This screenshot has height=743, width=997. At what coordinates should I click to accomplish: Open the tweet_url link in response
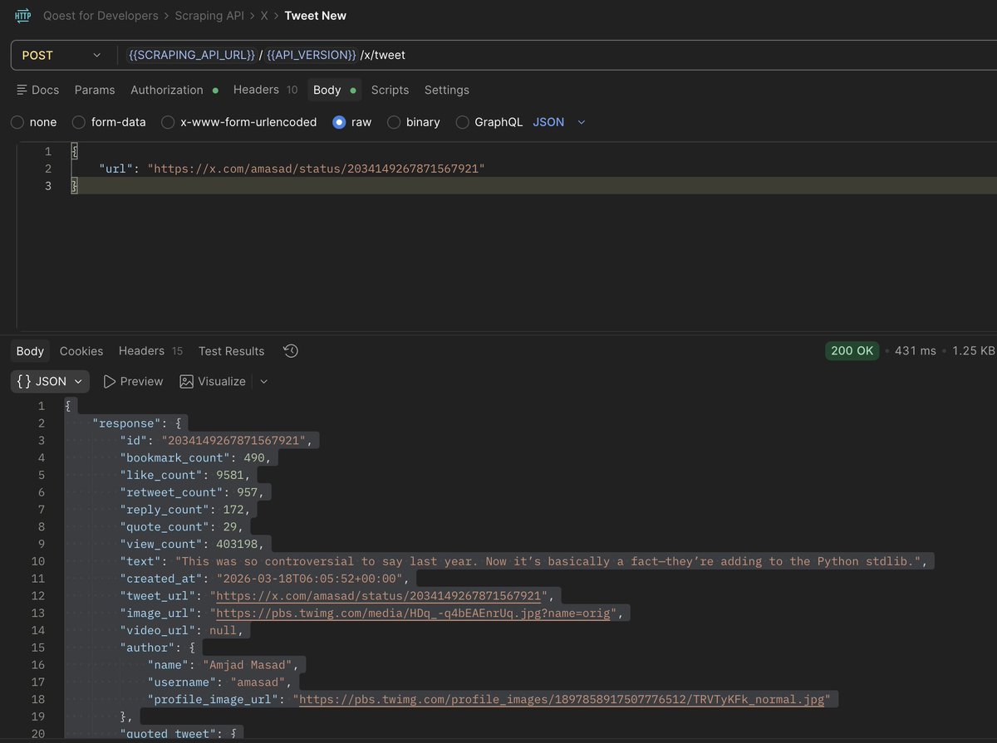click(379, 596)
